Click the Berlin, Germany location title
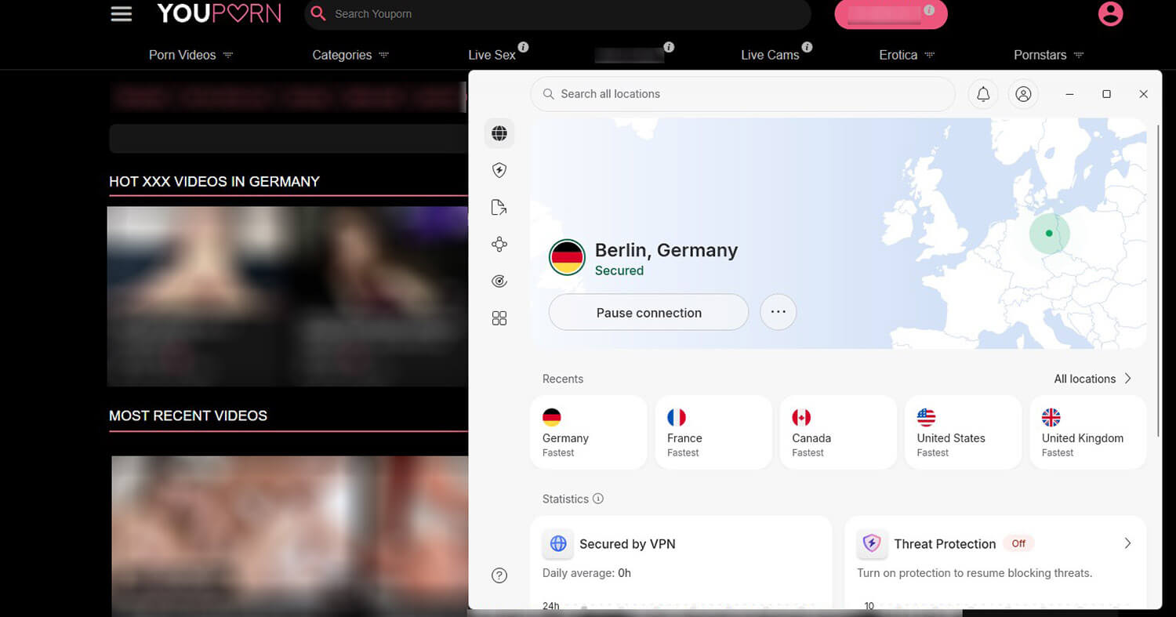This screenshot has width=1176, height=617. click(x=666, y=250)
